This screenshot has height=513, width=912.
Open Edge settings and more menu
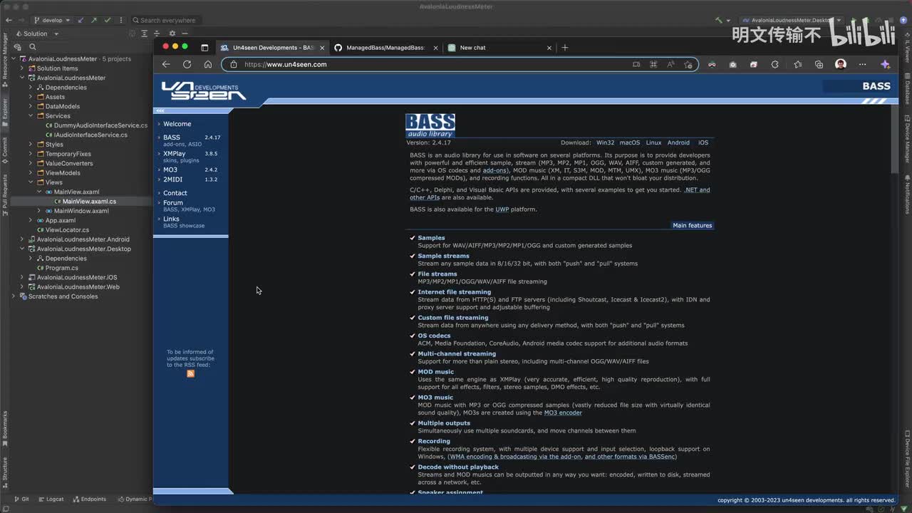click(x=862, y=64)
